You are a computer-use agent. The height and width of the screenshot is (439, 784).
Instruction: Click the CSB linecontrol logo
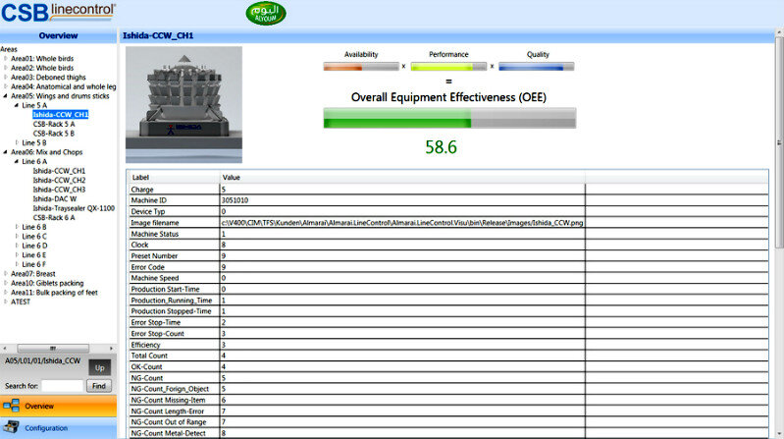(59, 12)
